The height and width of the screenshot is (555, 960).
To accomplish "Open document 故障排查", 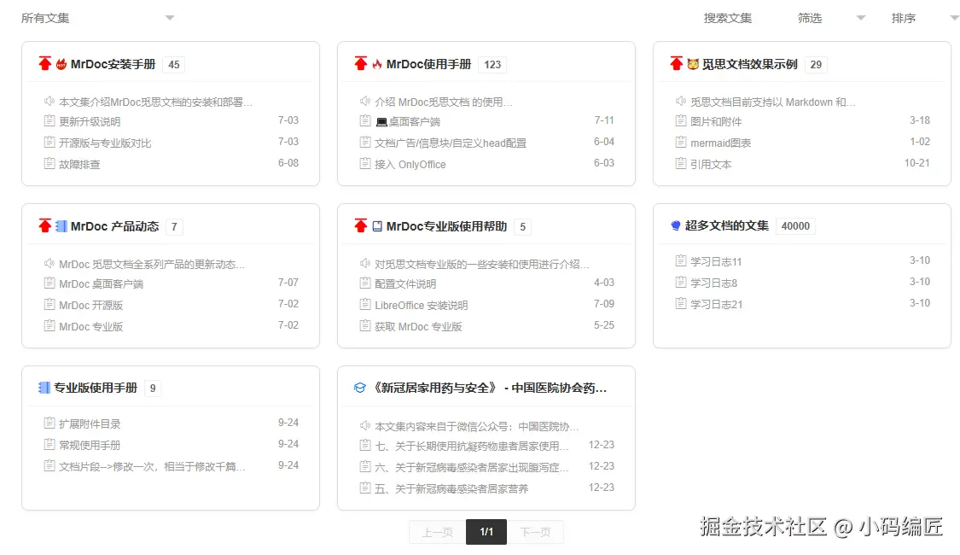I will click(79, 164).
